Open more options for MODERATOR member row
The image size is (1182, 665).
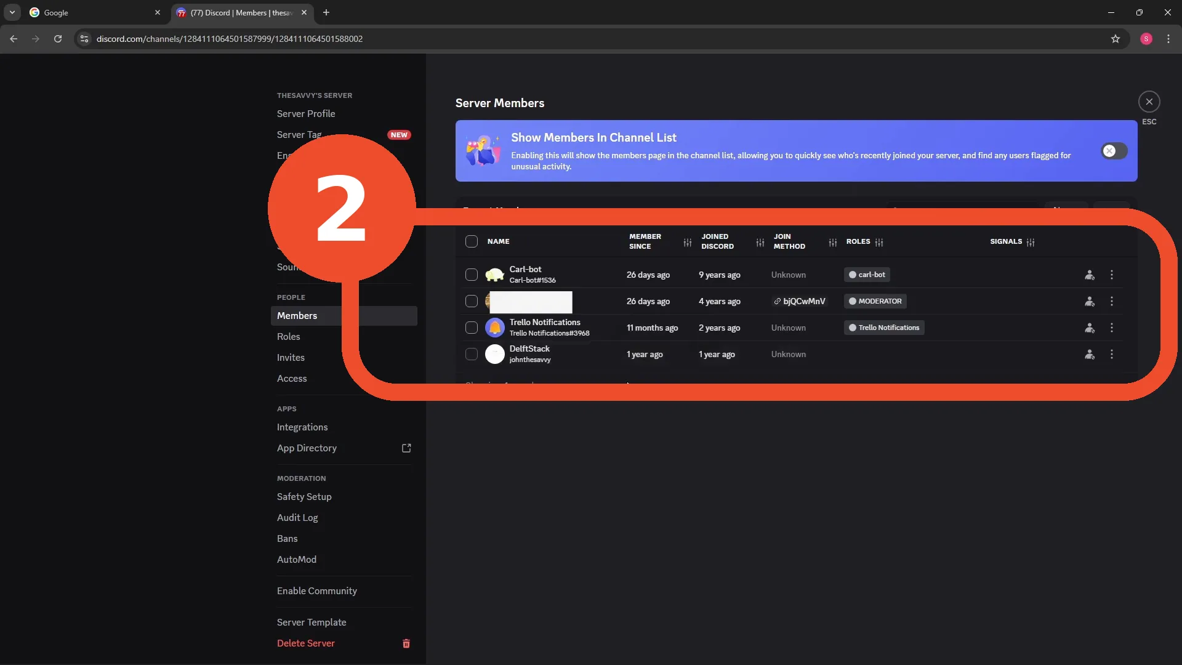click(1112, 302)
